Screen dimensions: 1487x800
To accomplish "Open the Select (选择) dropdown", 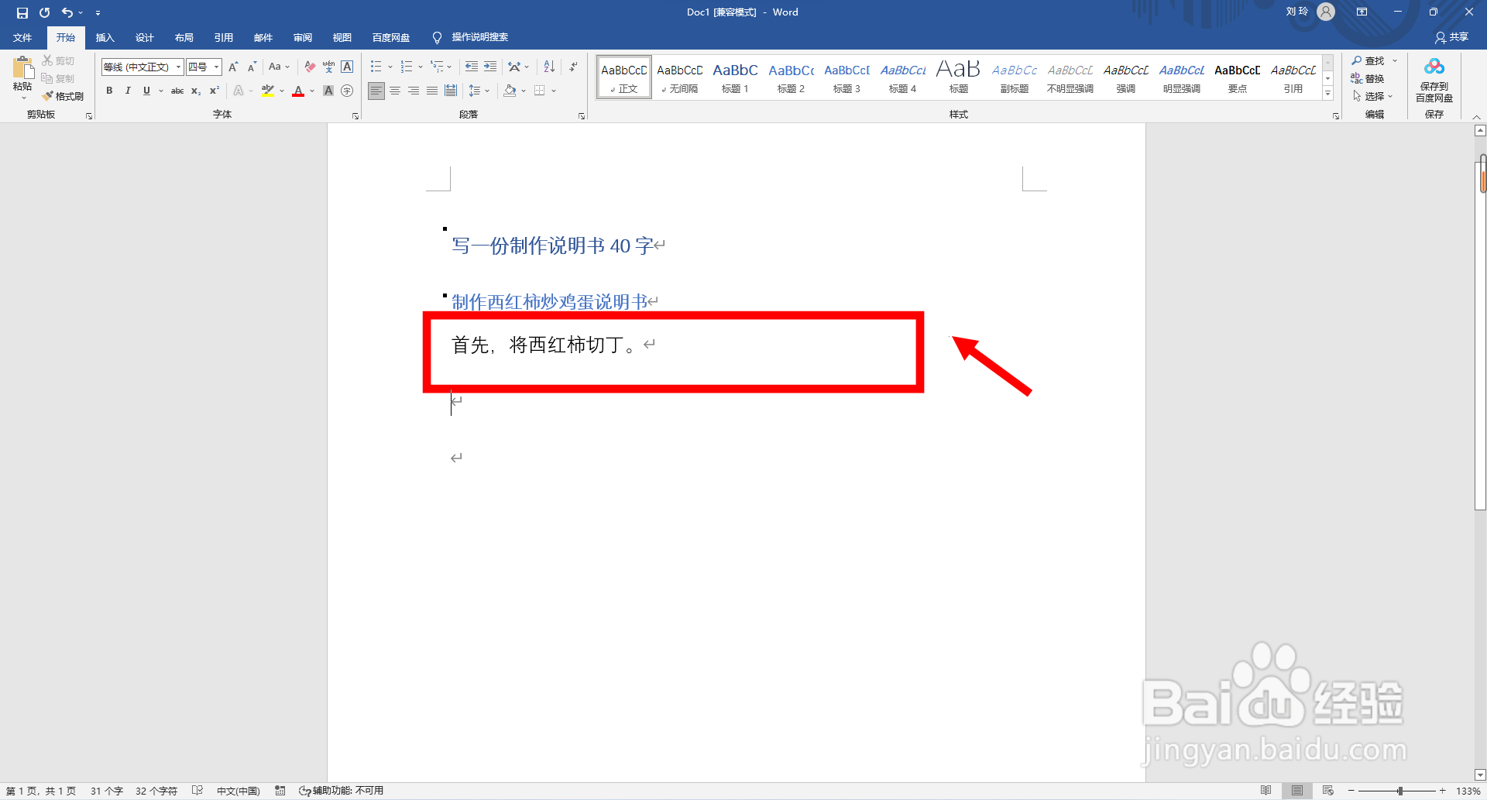I will pos(1372,96).
